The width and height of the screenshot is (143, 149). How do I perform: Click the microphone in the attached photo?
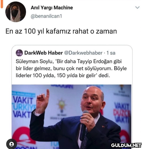[84, 125]
